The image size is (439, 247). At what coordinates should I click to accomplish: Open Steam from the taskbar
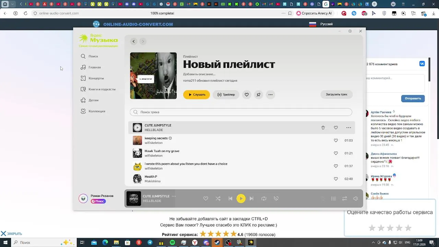(217, 243)
